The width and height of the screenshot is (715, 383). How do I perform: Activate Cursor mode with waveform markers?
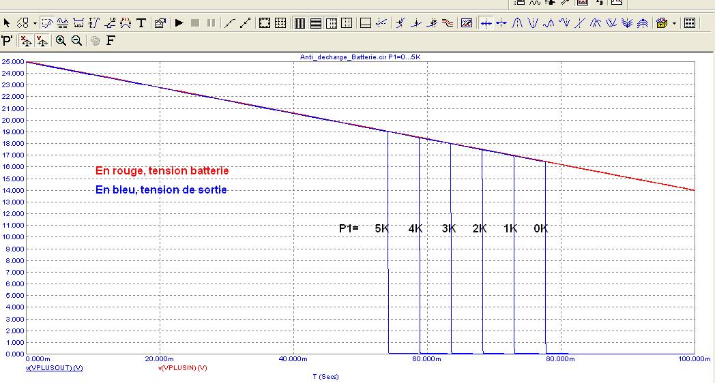[x=63, y=22]
